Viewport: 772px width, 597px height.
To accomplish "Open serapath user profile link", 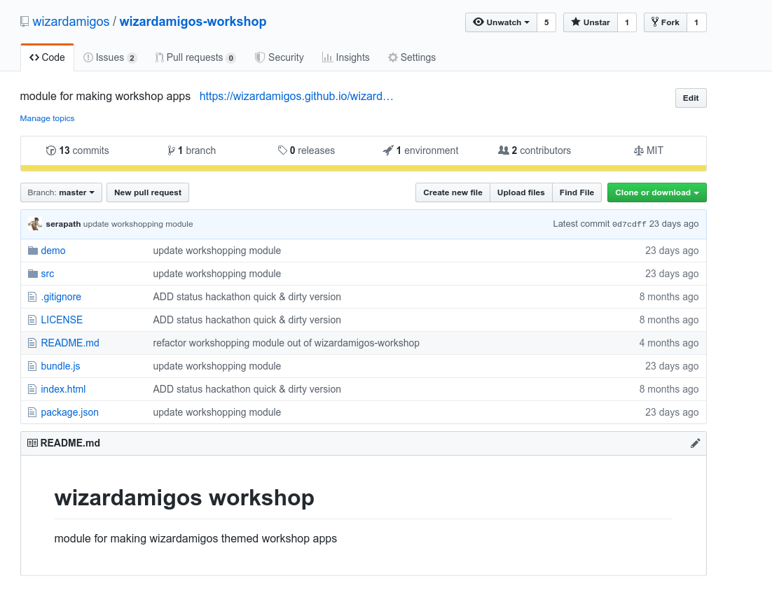I will (x=63, y=224).
